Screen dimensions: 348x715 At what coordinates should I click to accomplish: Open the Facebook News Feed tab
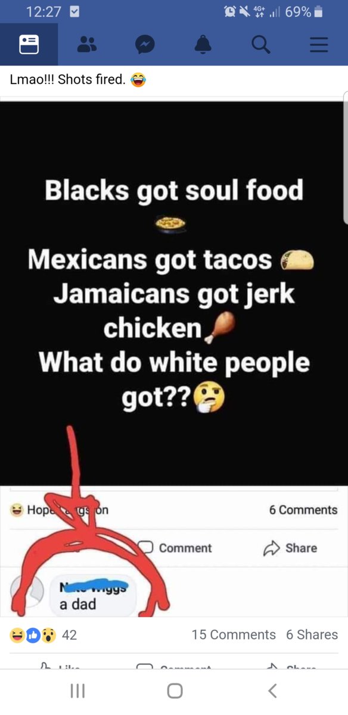point(29,45)
